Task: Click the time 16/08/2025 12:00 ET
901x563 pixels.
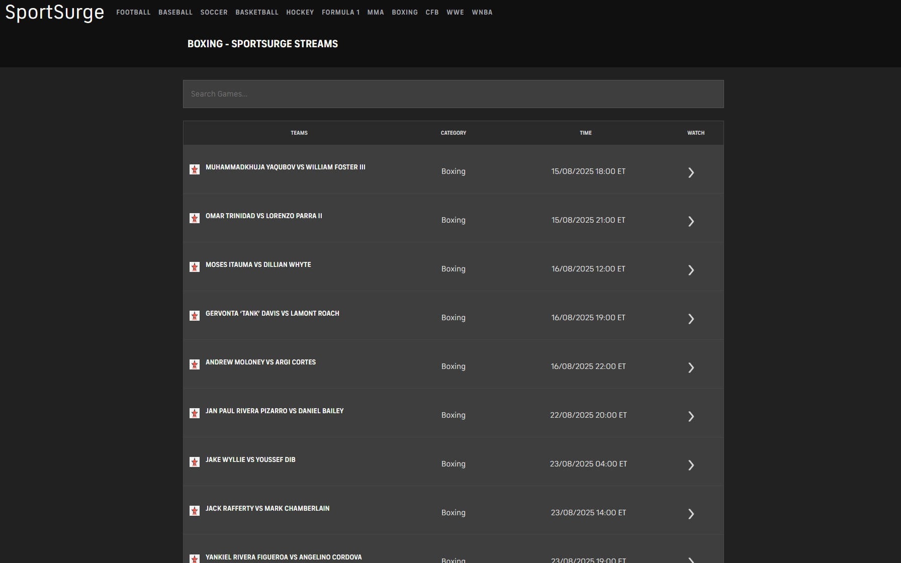Action: [588, 269]
